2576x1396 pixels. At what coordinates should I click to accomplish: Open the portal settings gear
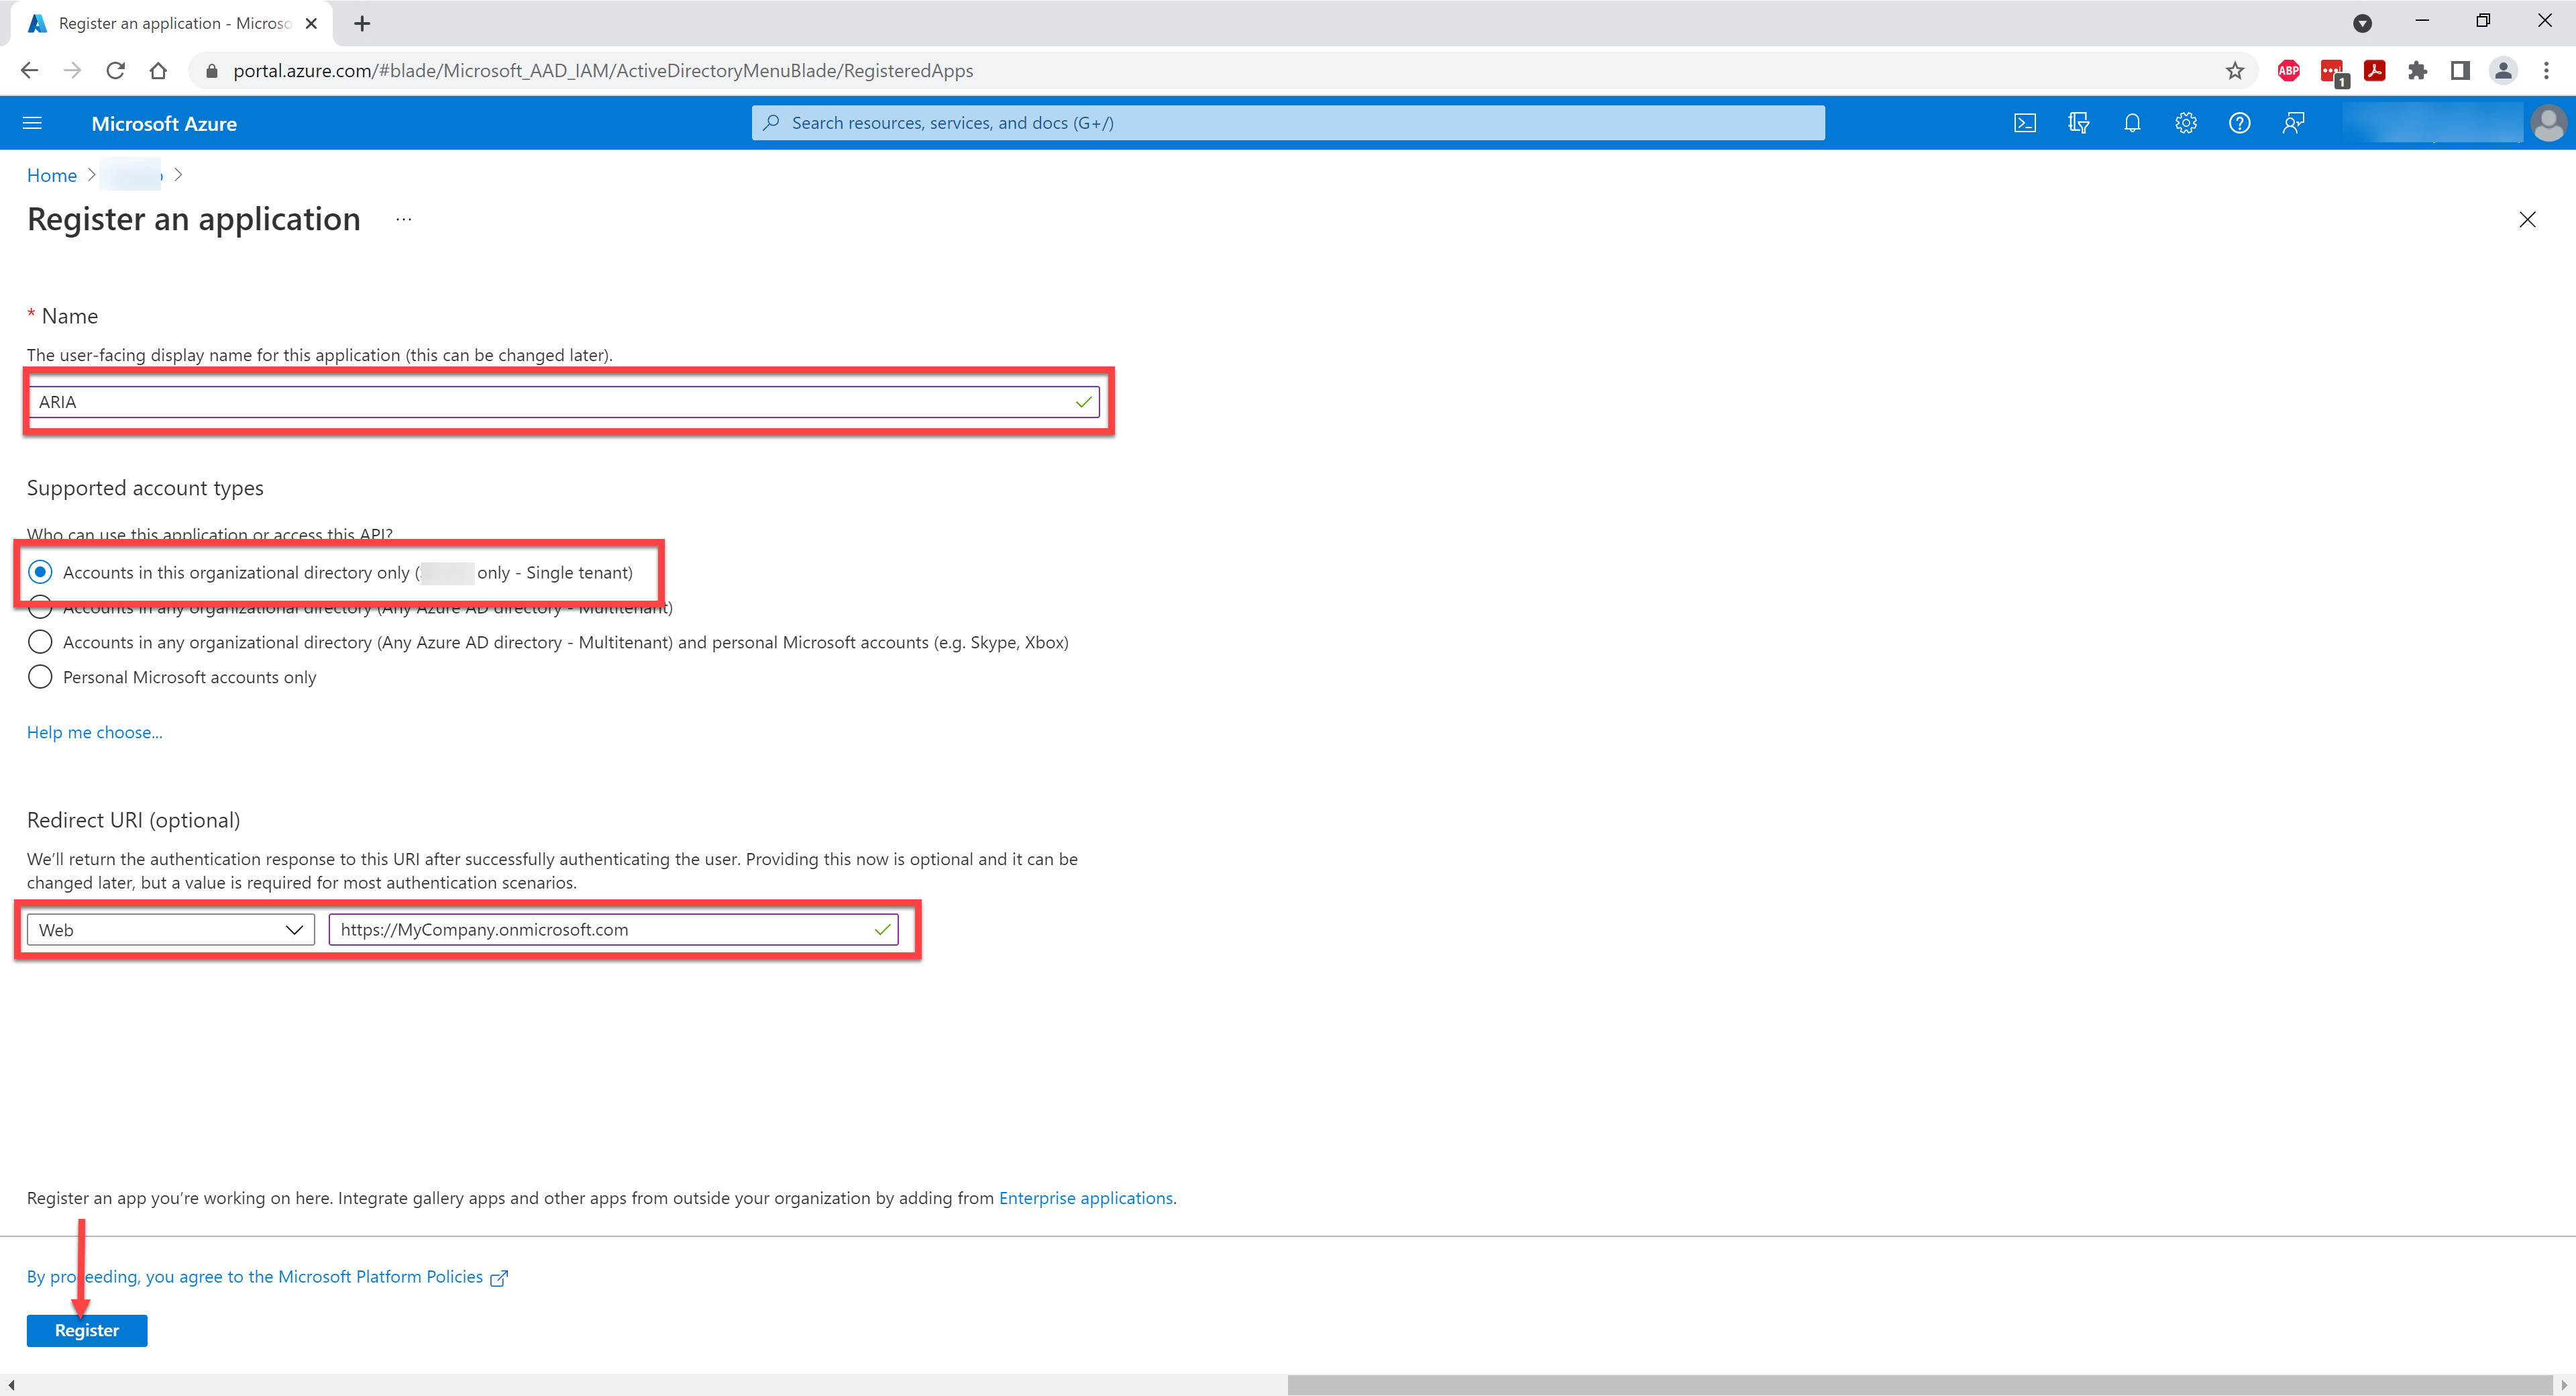2186,123
